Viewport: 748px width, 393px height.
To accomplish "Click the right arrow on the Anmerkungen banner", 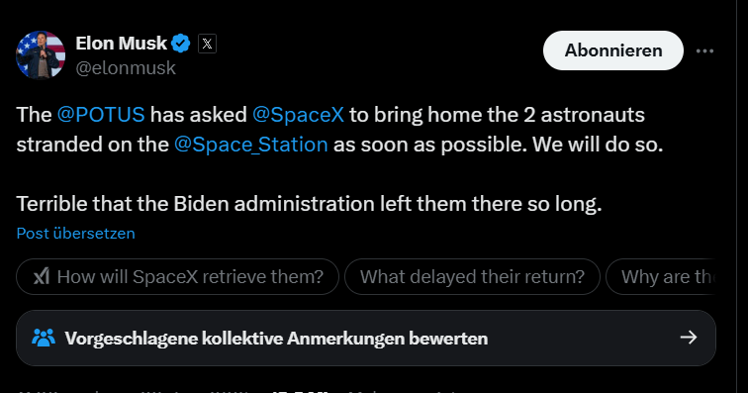I will point(689,338).
